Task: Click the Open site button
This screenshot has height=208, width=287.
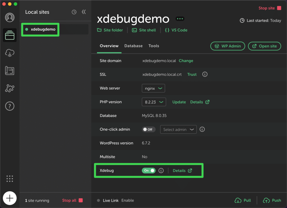Action: point(265,46)
